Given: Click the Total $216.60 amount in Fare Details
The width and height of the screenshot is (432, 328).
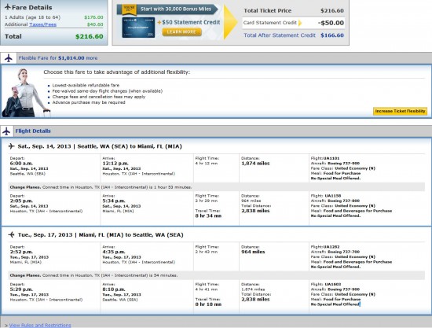Looking at the screenshot, I should 90,36.
